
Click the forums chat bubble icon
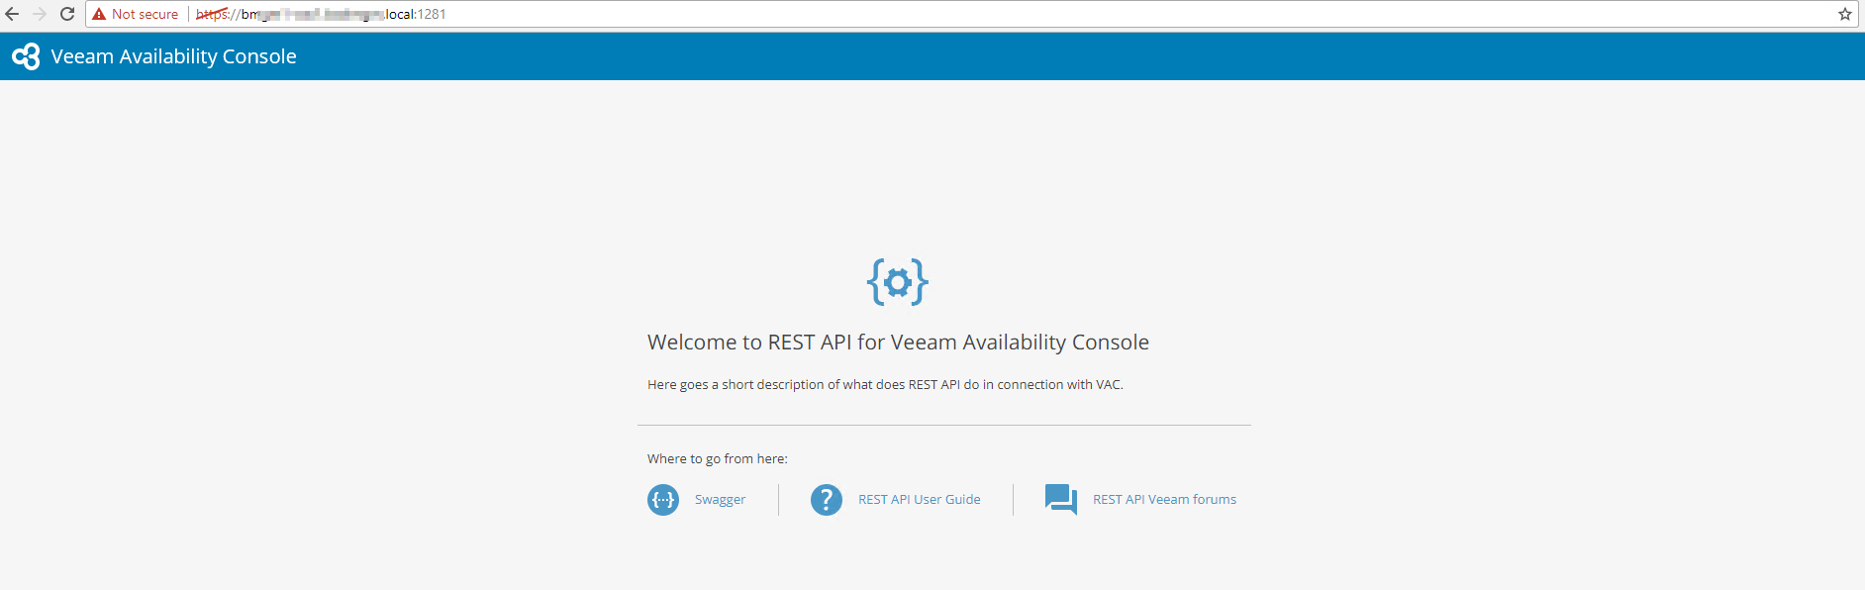click(1061, 499)
